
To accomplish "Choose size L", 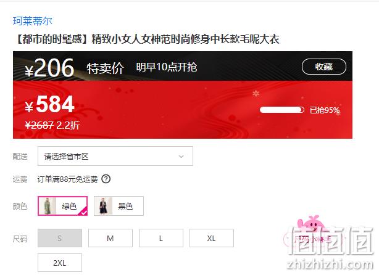I will (161, 238).
